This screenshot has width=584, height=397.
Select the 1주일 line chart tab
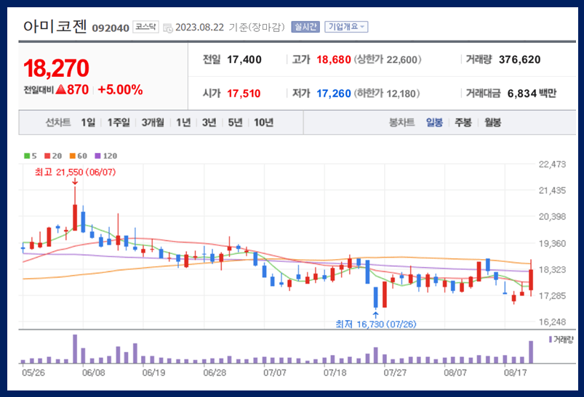tap(119, 123)
